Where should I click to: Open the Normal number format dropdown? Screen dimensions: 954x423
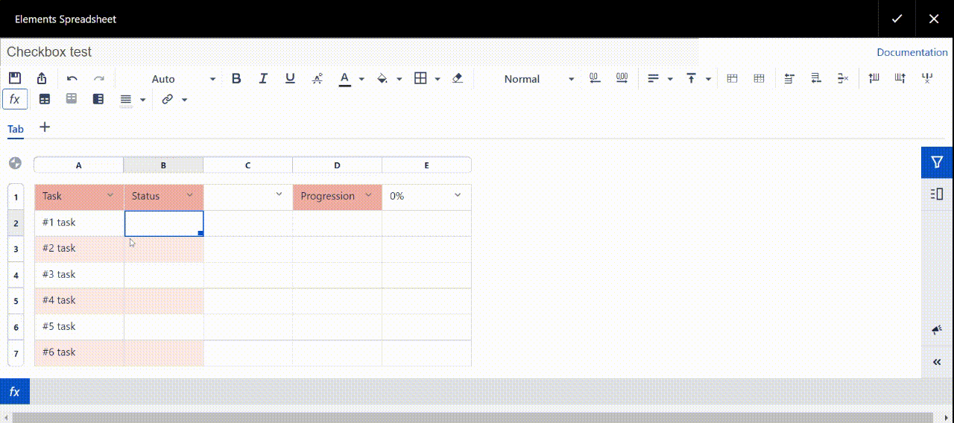click(x=539, y=79)
